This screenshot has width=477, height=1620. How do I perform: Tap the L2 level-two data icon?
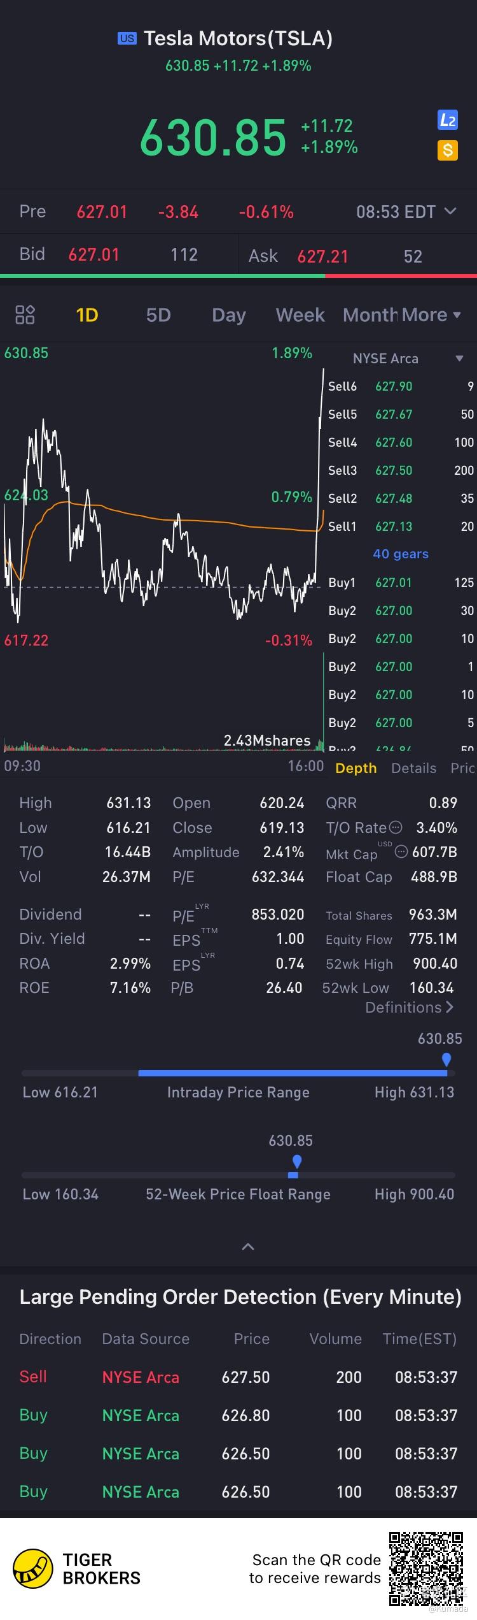coord(448,120)
